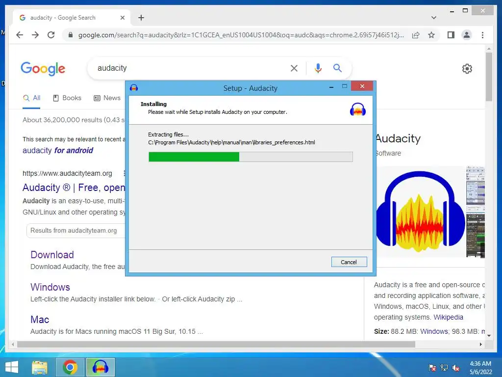Viewport: 502px width, 377px height.
Task: Go forward in Chrome
Action: [x=35, y=35]
